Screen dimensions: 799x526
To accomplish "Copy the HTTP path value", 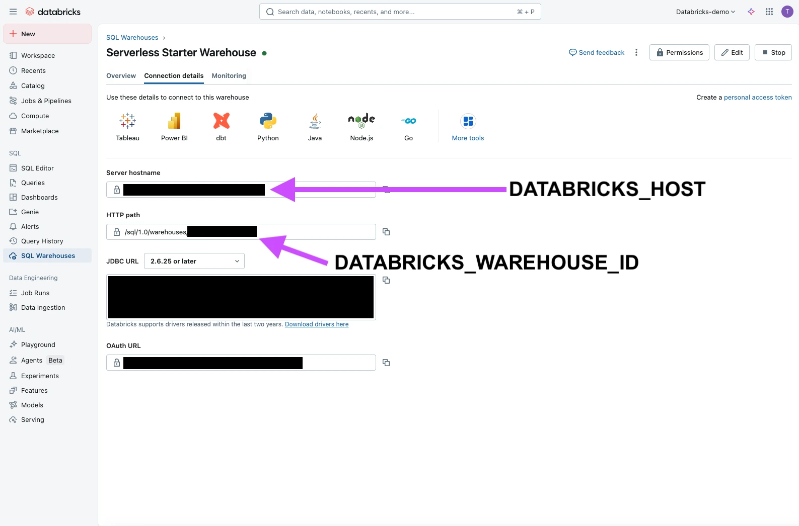I will [386, 232].
